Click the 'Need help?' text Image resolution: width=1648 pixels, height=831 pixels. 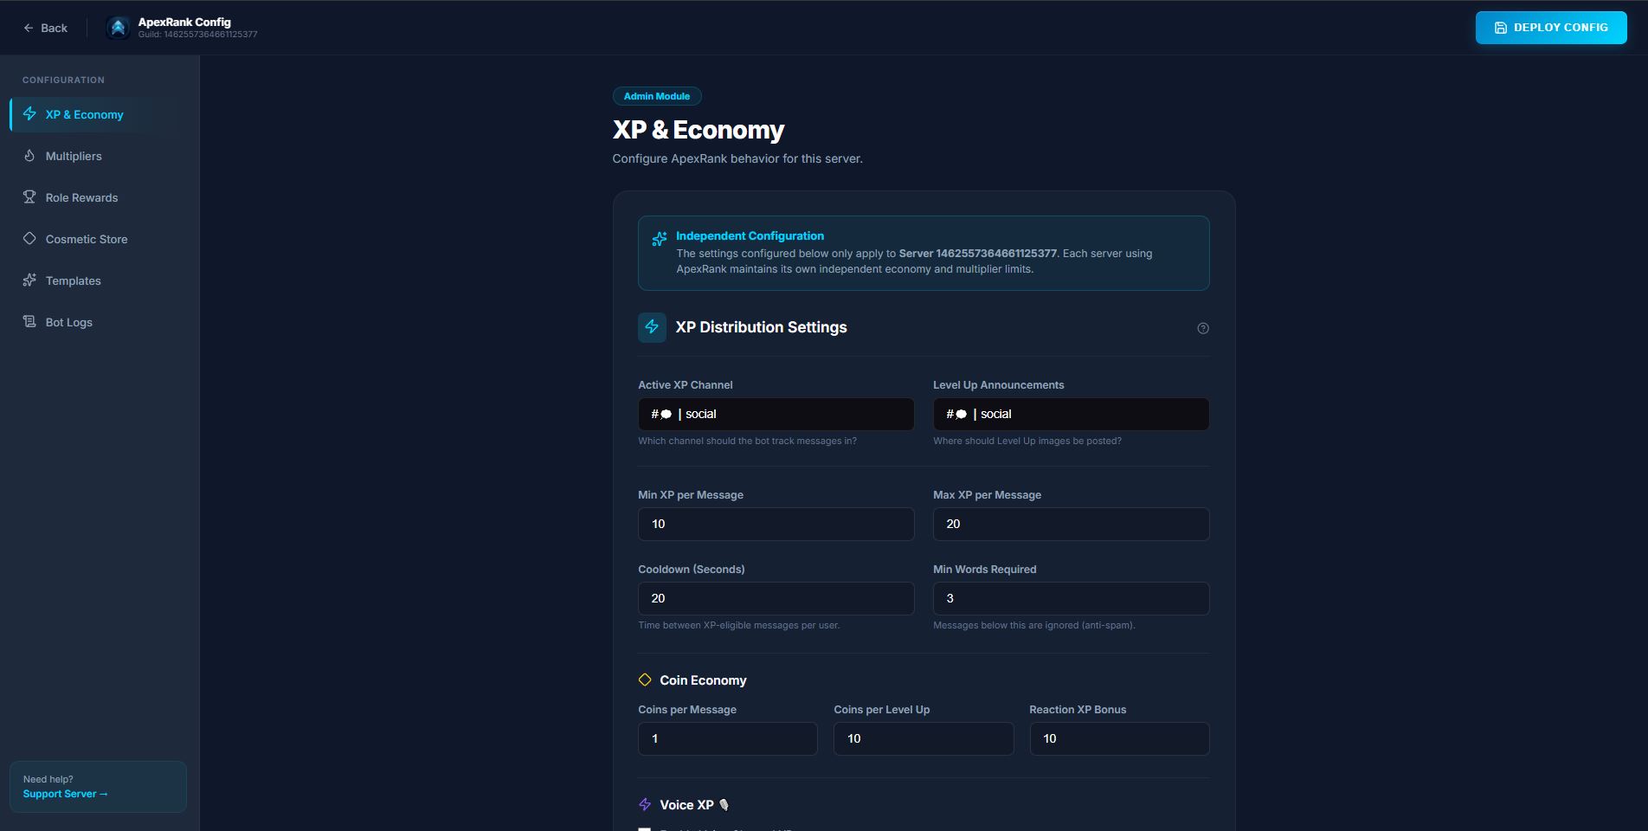click(48, 779)
